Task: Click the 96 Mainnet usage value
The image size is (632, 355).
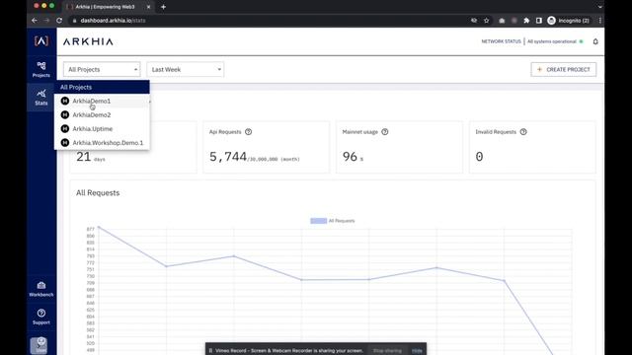Action: 350,156
